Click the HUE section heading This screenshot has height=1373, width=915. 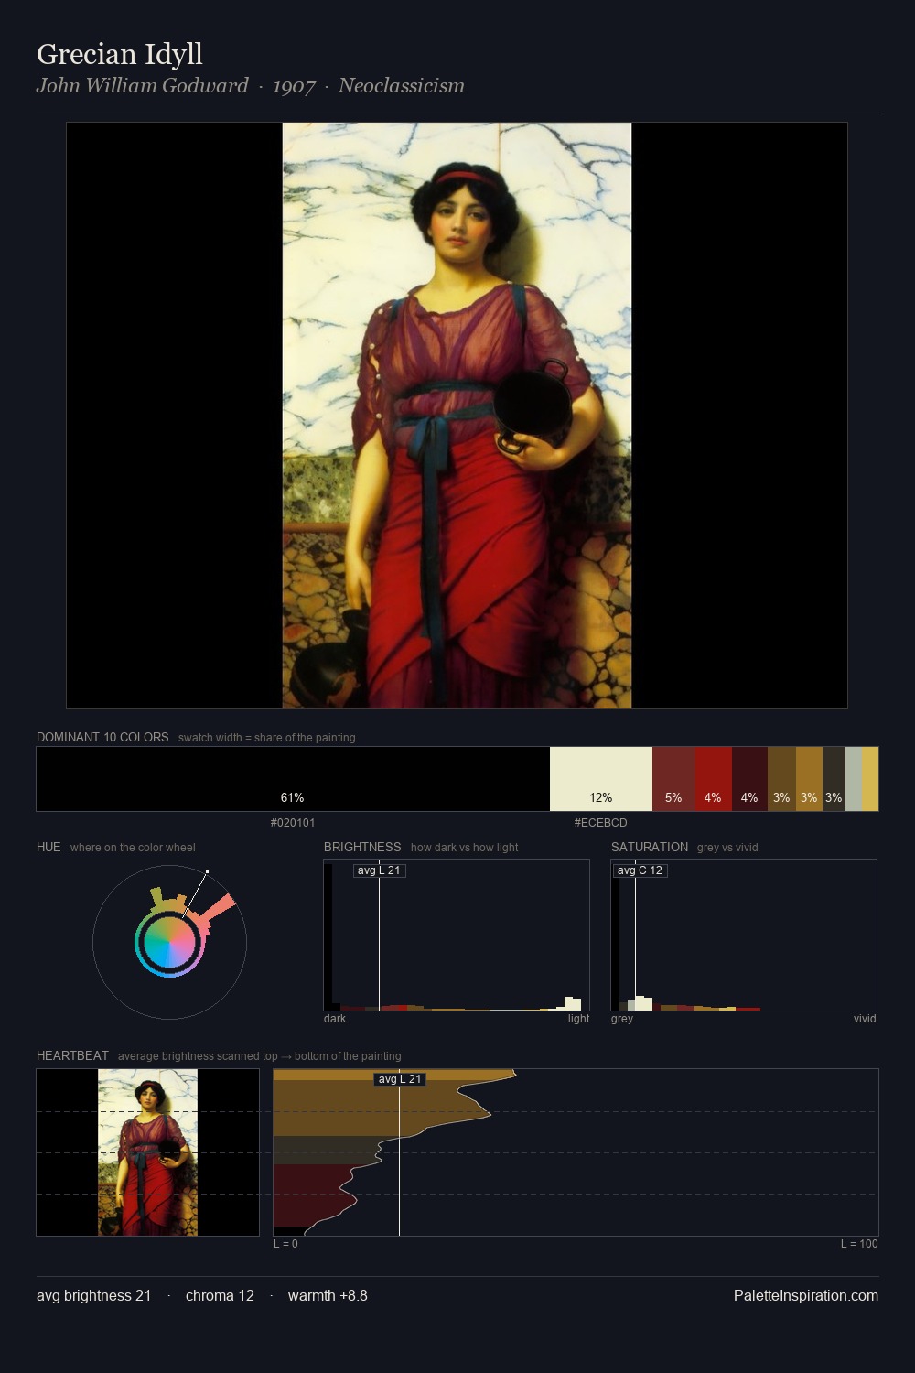48,847
